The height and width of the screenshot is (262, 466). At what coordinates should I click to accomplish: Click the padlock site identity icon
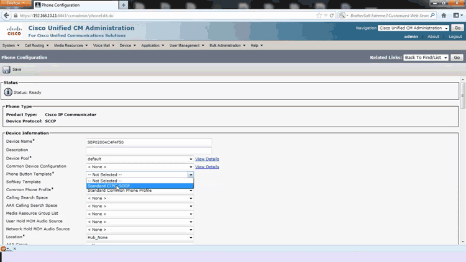(x=16, y=16)
